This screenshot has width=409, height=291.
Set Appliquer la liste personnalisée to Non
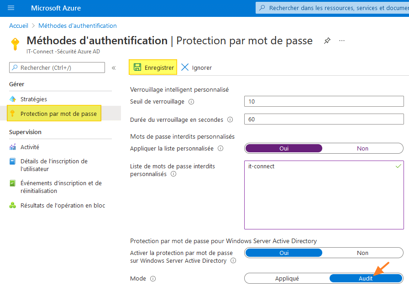(362, 148)
